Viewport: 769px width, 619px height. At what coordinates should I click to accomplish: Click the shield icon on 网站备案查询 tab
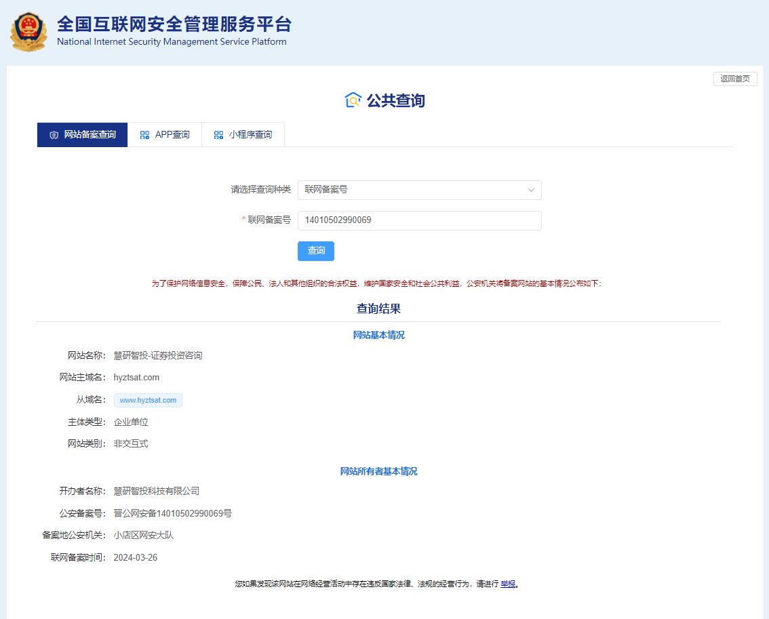click(54, 135)
